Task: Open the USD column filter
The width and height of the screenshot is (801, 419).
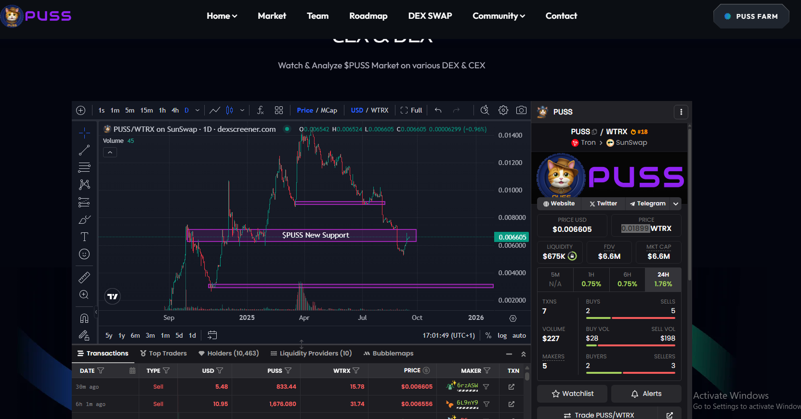Action: coord(220,371)
